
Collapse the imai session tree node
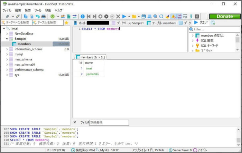pos(4,29)
